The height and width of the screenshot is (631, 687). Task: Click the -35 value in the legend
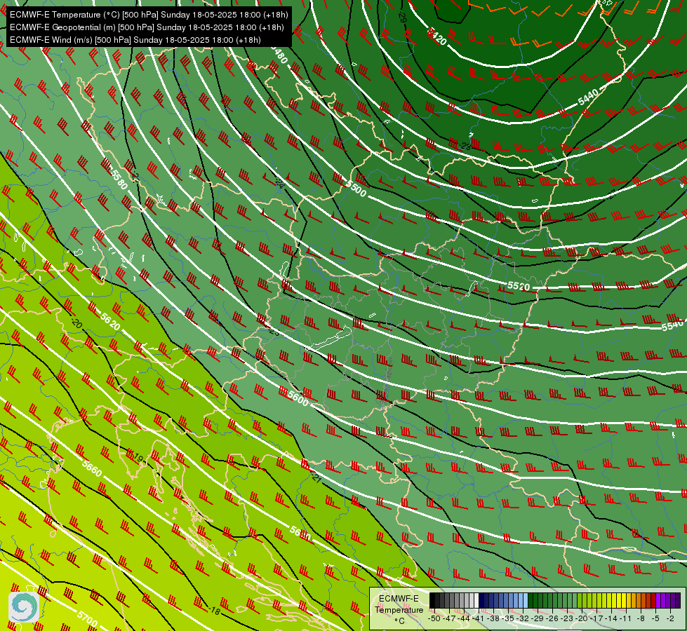(509, 618)
